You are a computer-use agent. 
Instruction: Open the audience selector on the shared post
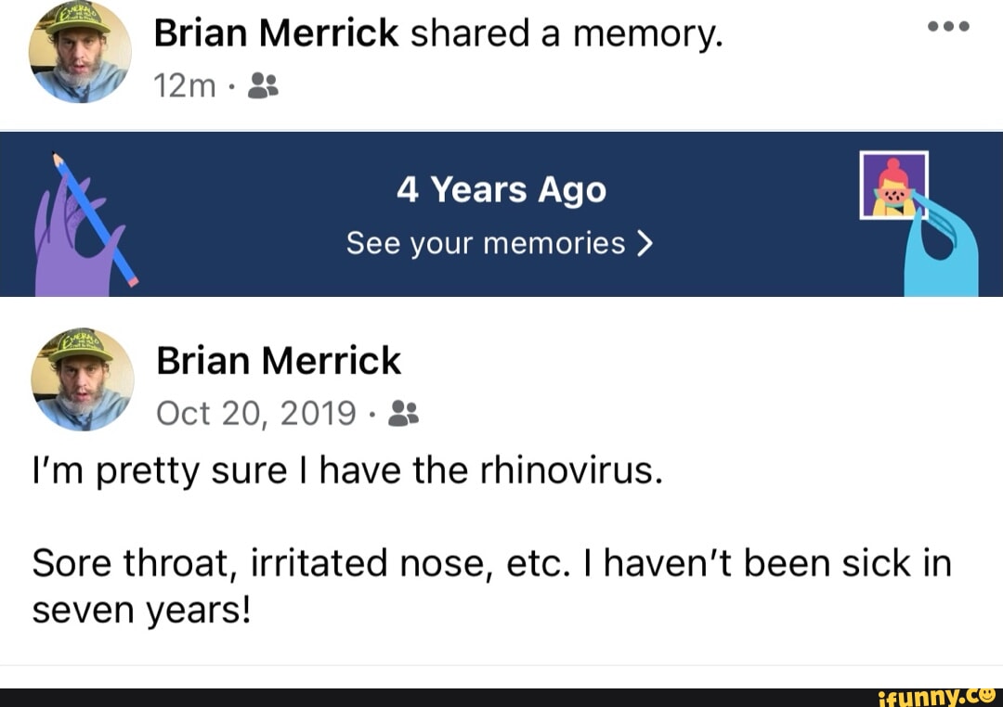(264, 87)
